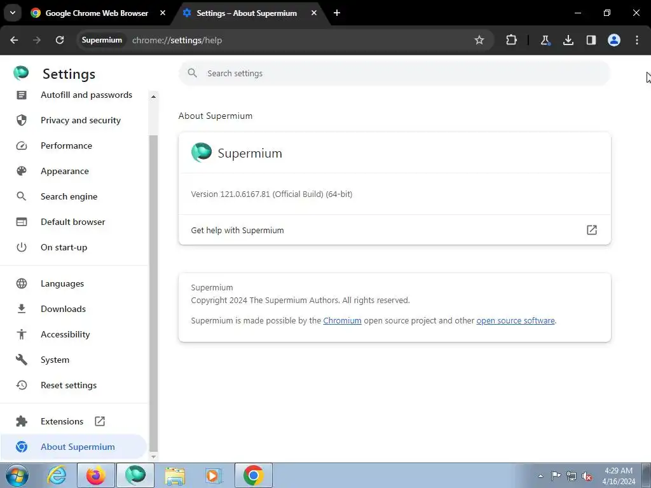Image resolution: width=651 pixels, height=488 pixels.
Task: Open the tab search dropdown arrow
Action: tap(13, 13)
